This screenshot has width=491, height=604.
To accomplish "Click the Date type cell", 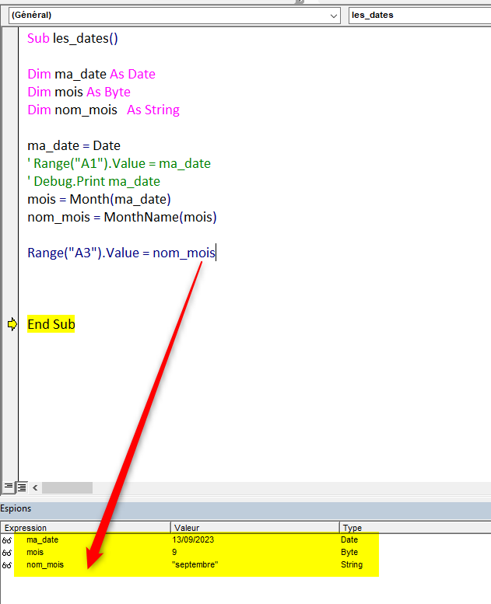I will pyautogui.click(x=349, y=539).
